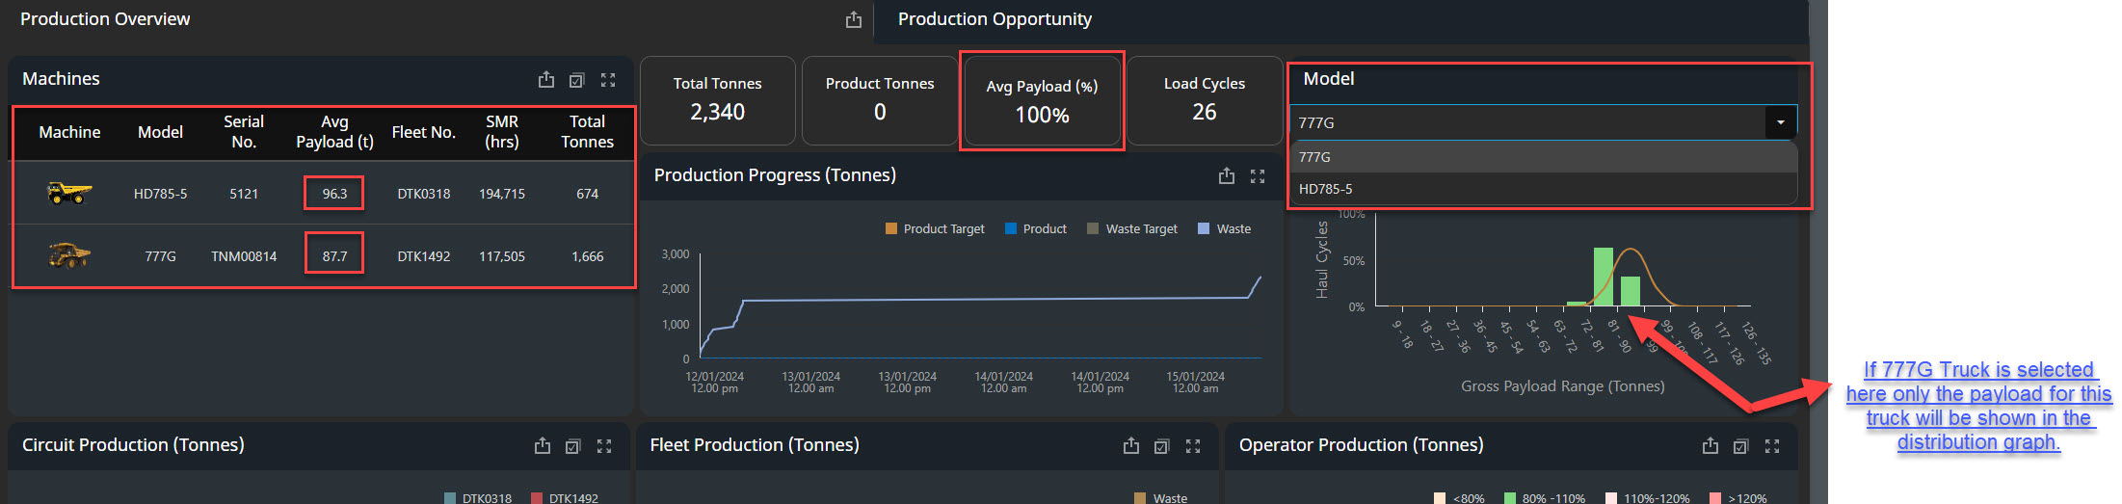Viewport: 2122px width, 504px height.
Task: Click Product Tonnes card
Action: 880,100
